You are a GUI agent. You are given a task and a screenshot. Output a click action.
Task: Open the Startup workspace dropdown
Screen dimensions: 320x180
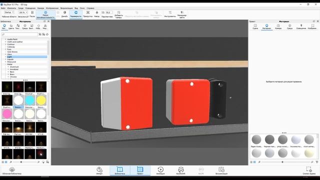point(9,12)
